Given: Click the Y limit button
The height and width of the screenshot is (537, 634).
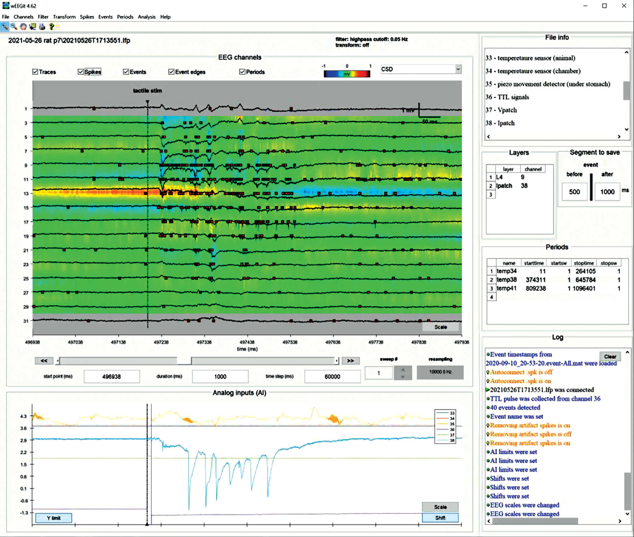Looking at the screenshot, I should [54, 518].
